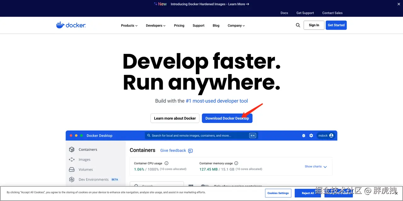Click the sparkle New badge in banner
This screenshot has height=201, width=403.
(160, 4)
